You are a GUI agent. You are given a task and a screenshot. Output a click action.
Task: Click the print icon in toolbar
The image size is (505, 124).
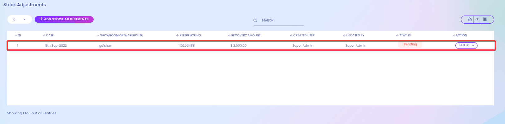point(470,20)
